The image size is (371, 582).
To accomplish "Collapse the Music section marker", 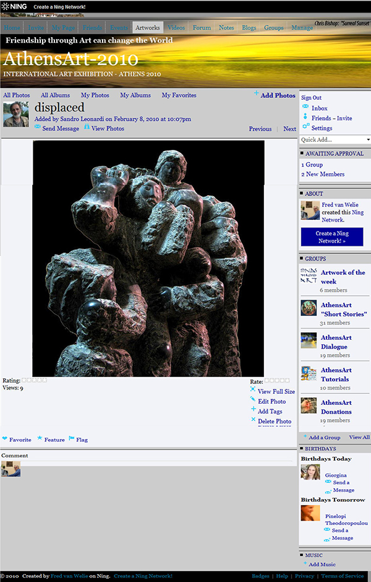I will pyautogui.click(x=302, y=555).
